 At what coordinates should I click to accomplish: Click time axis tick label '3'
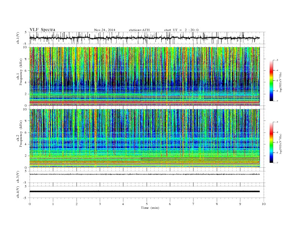pyautogui.click(x=100, y=204)
